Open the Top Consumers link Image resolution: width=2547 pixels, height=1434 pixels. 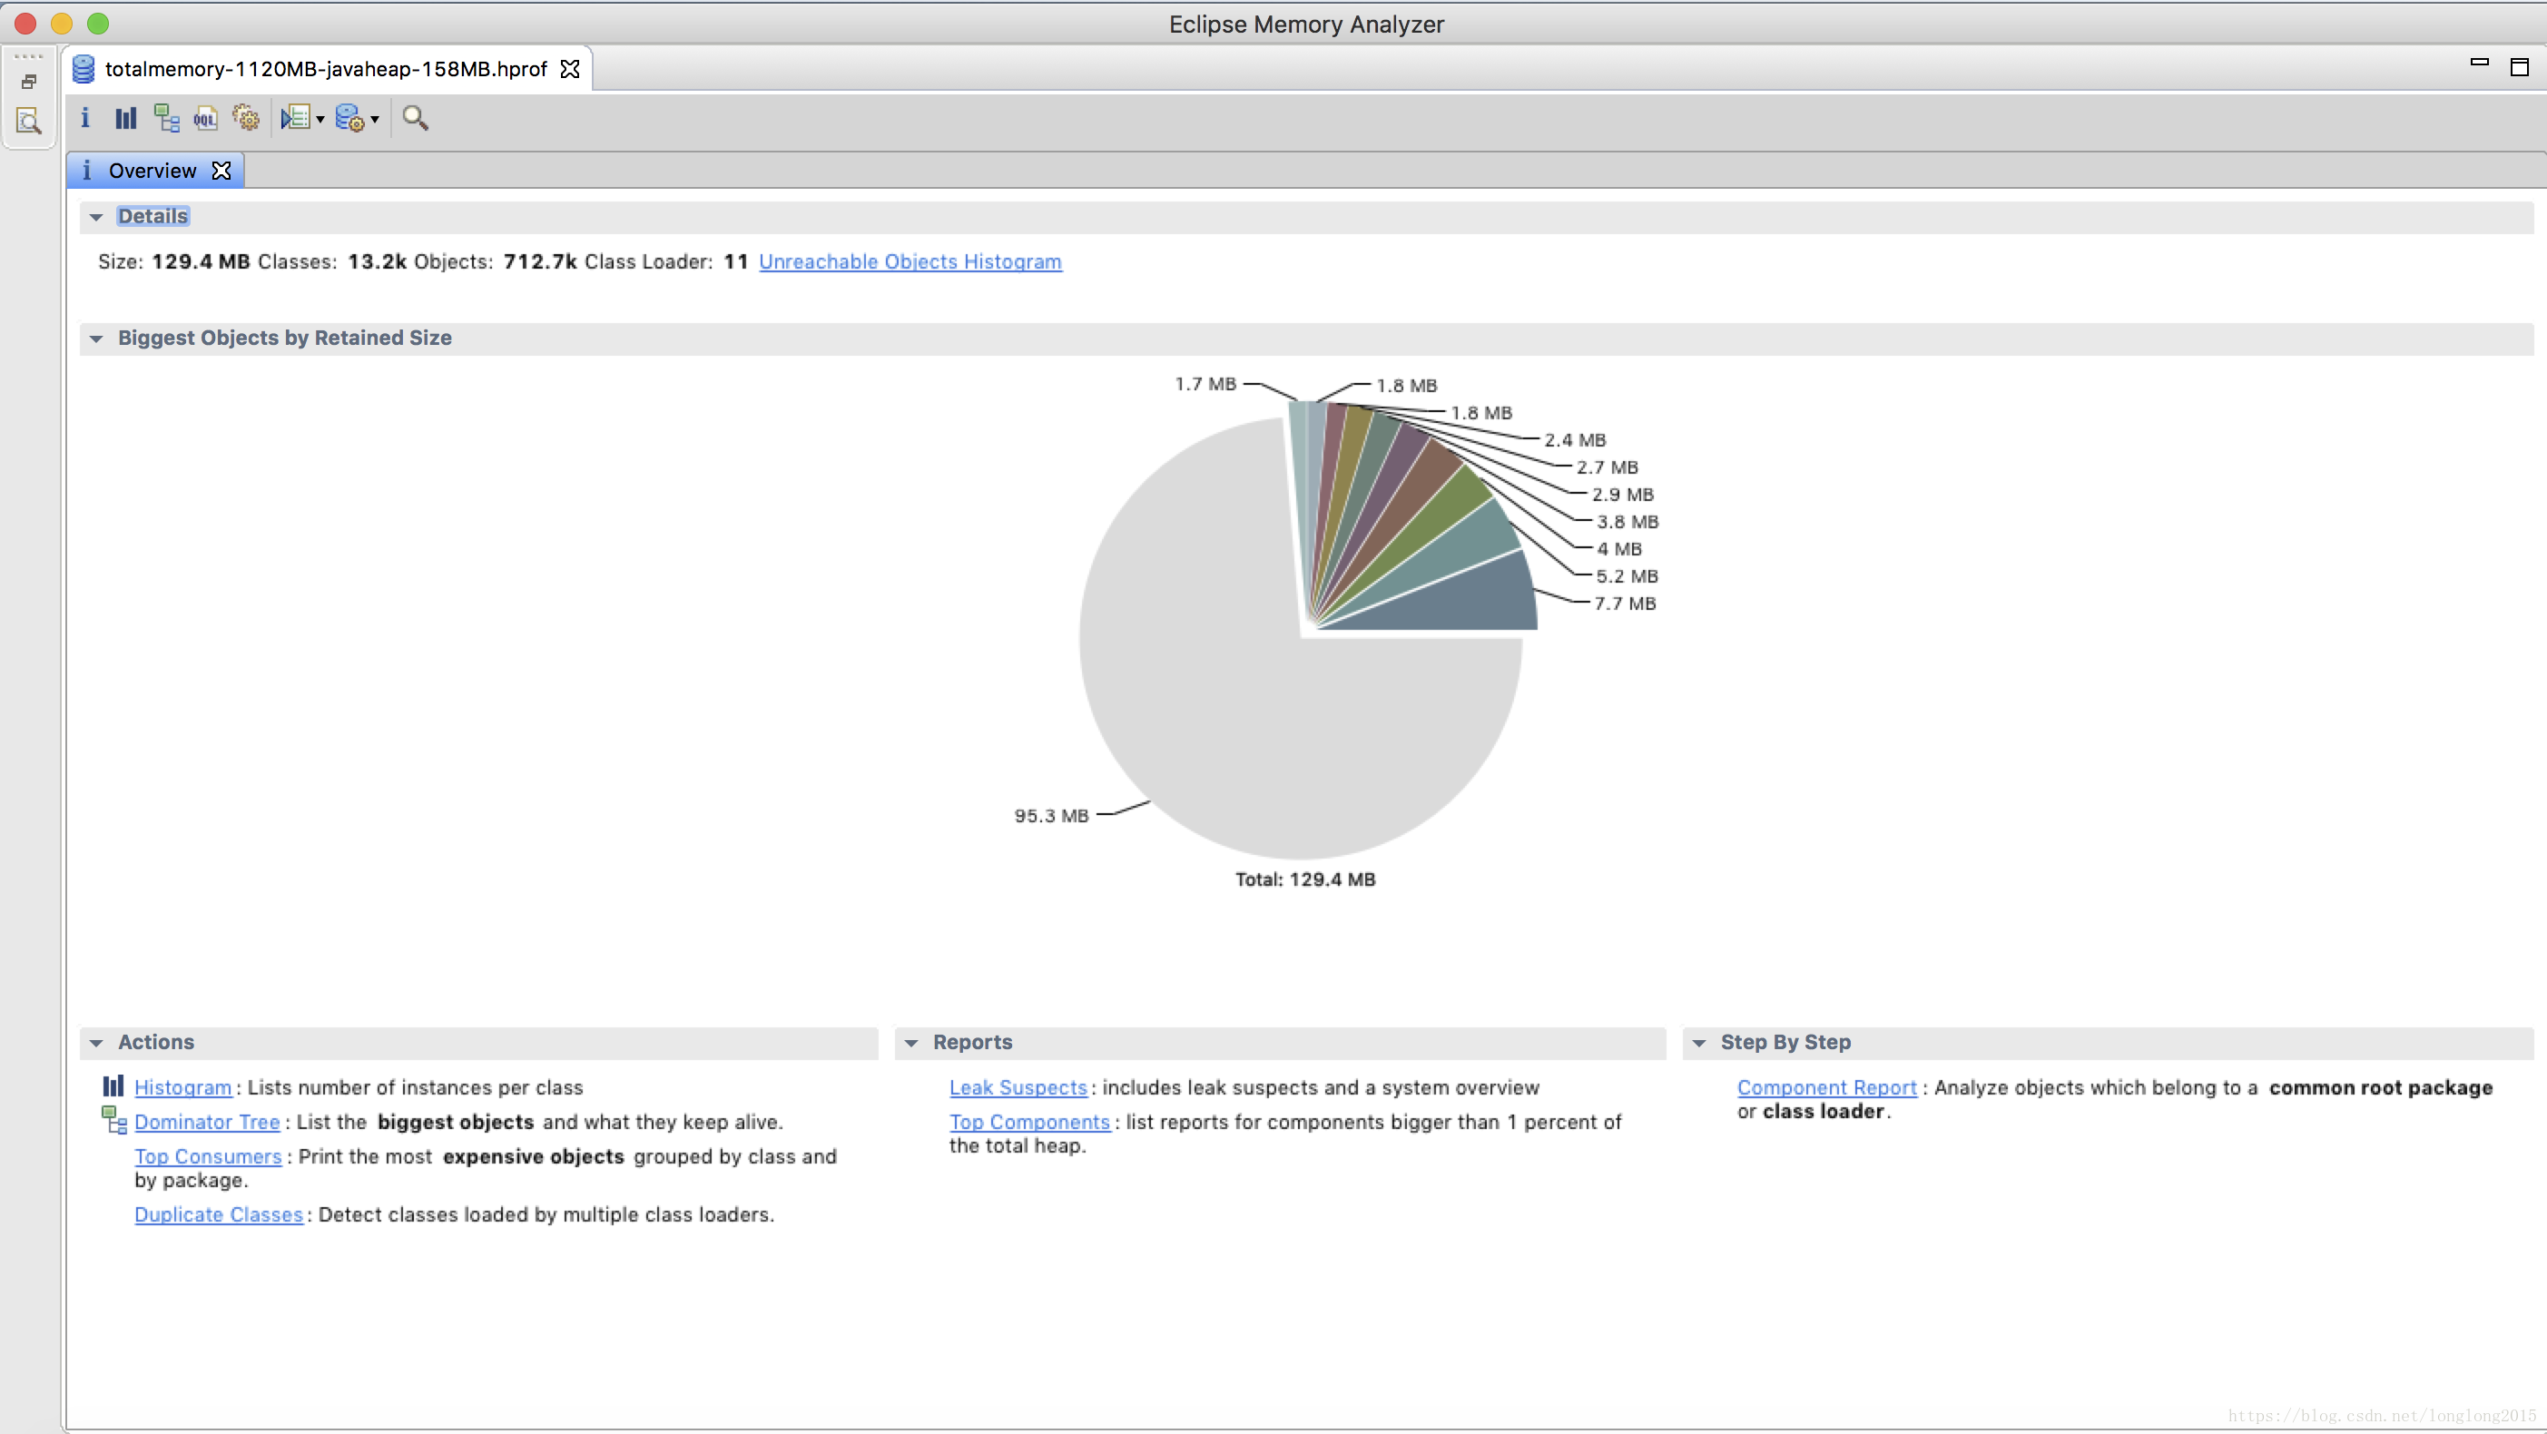(208, 1157)
